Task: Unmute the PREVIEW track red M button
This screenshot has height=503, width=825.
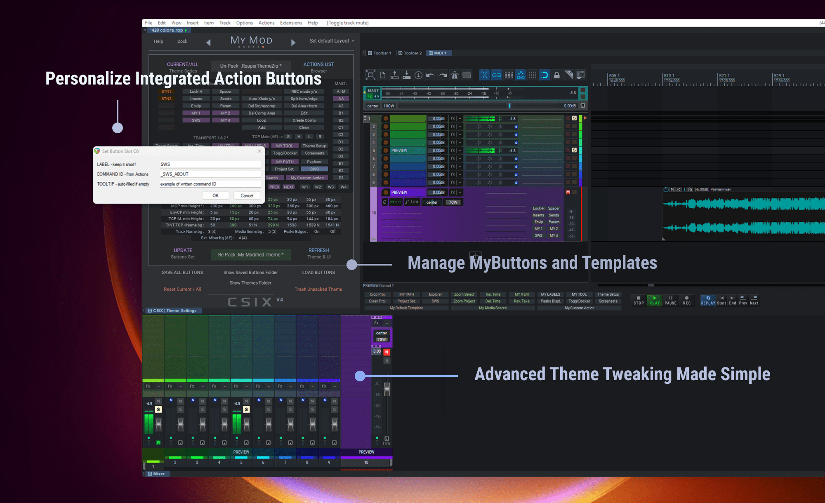Action: point(568,192)
